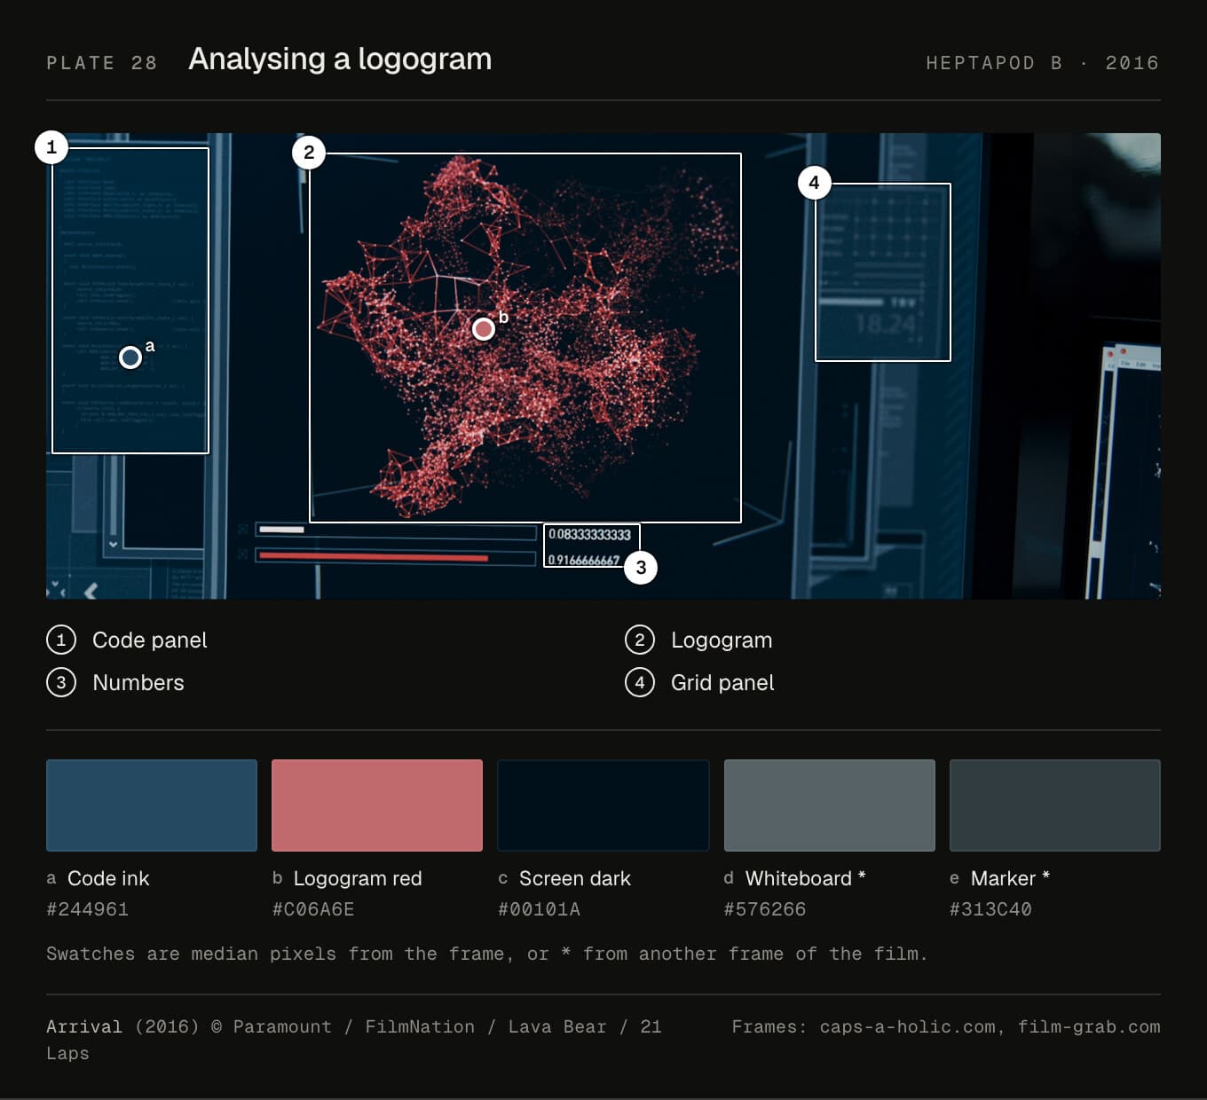1207x1100 pixels.
Task: Click the circled 3 beside Numbers legend
Action: [61, 682]
